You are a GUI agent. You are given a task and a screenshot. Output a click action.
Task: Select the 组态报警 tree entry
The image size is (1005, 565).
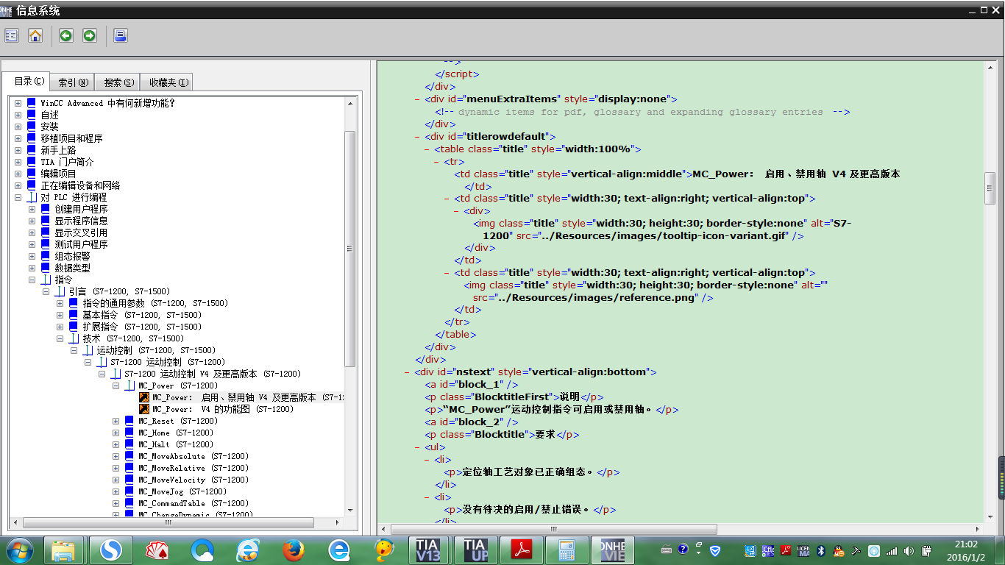72,256
